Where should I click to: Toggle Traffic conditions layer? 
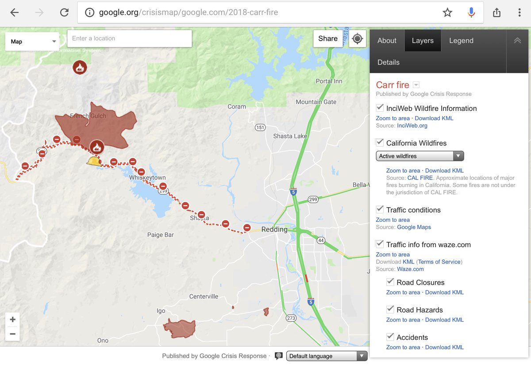click(x=380, y=209)
